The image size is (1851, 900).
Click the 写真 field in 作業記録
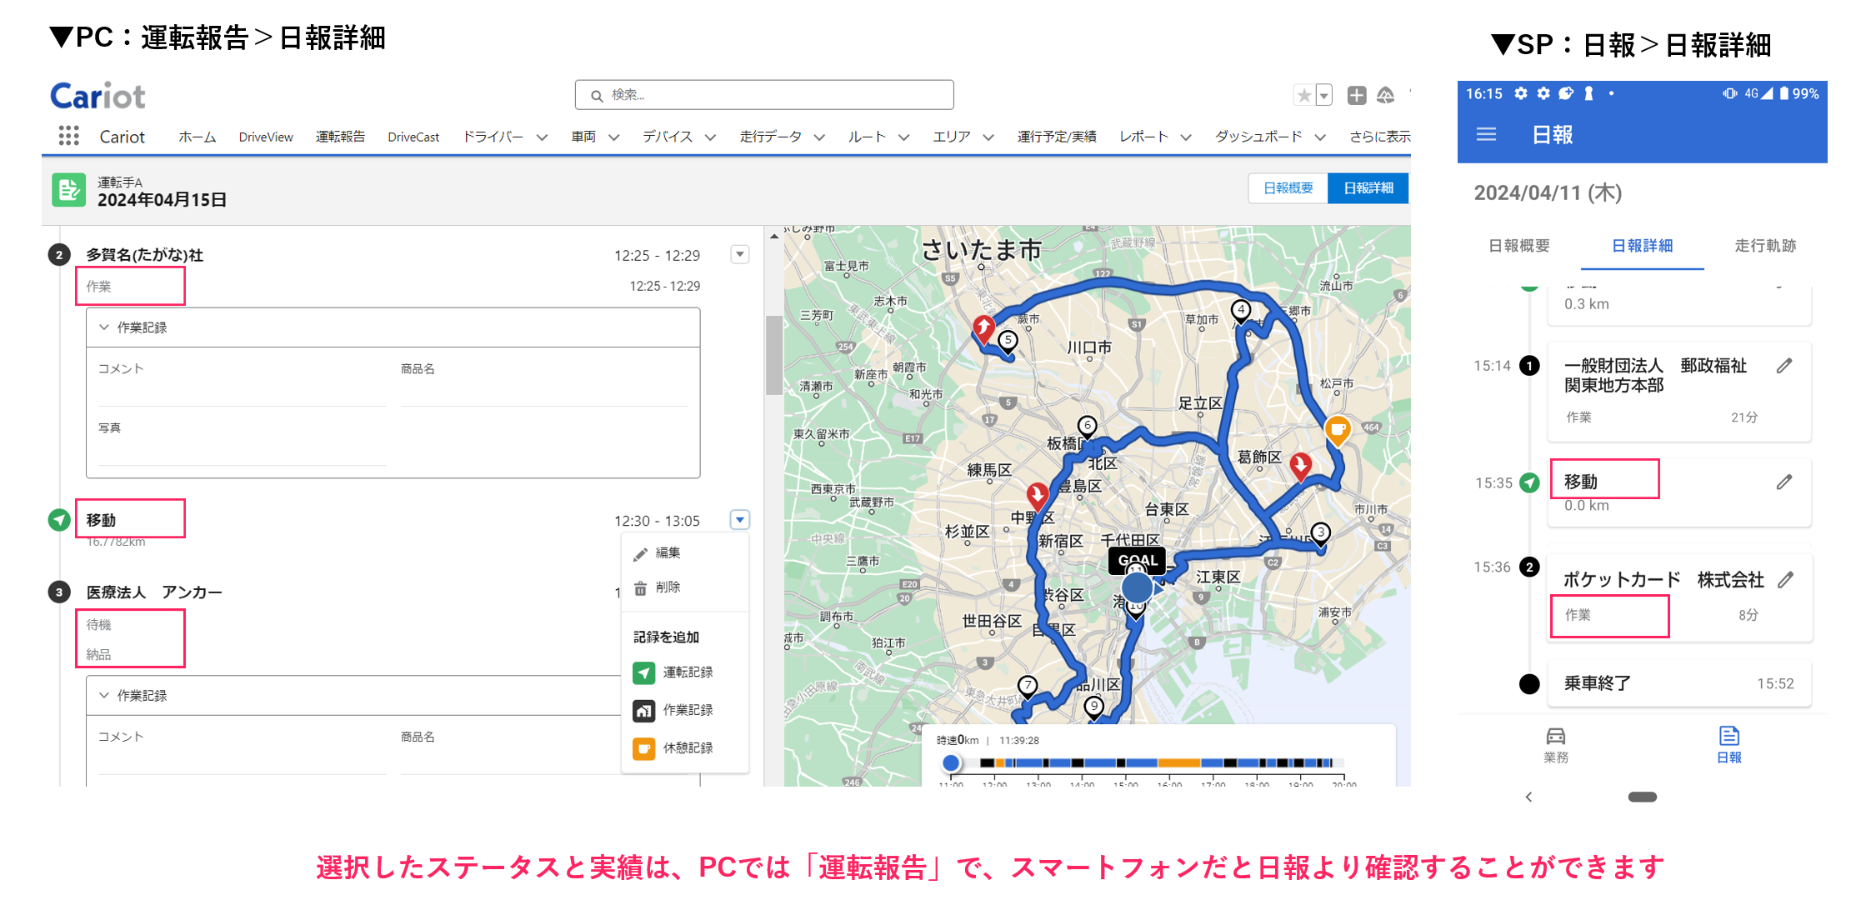point(242,442)
